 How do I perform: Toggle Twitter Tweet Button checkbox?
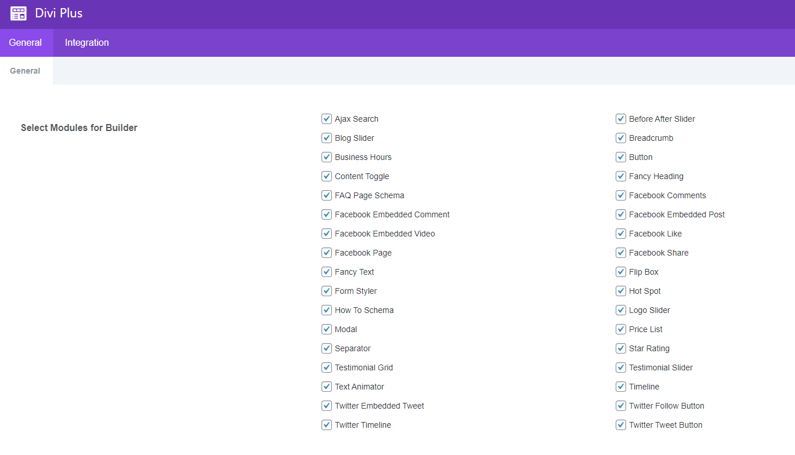click(x=621, y=425)
